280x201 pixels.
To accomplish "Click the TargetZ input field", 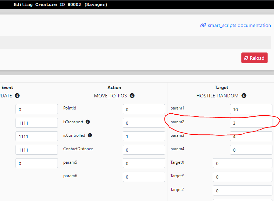I will [242, 190].
